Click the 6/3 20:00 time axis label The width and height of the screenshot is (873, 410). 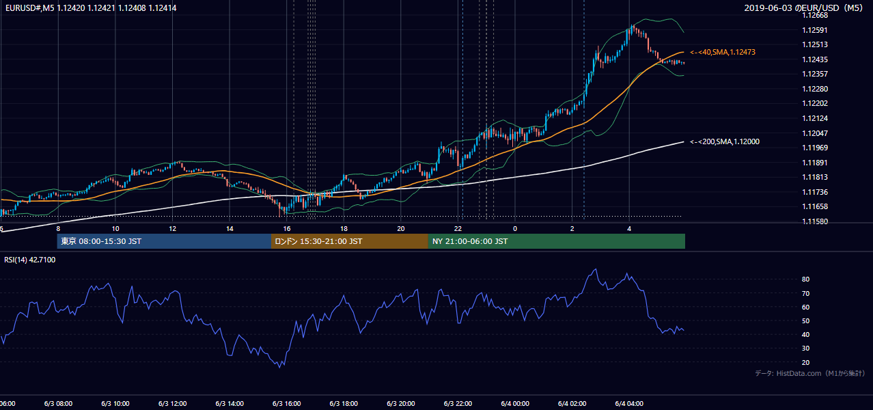pos(402,403)
